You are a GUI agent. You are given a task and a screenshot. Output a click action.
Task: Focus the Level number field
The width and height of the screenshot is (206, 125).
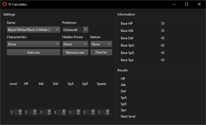pyautogui.click(x=14, y=112)
